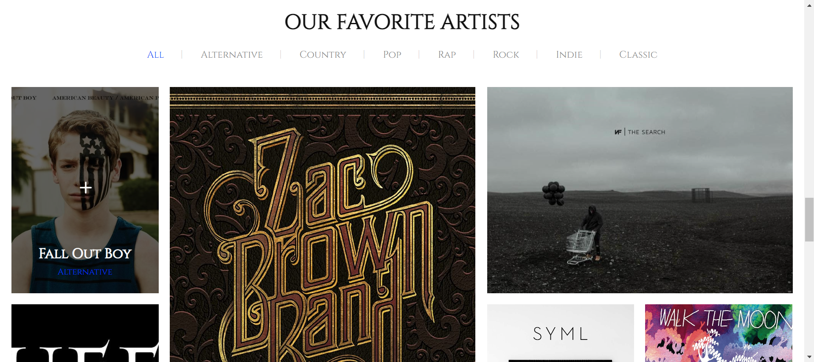Click the scrollbar down arrow

pos(809,357)
